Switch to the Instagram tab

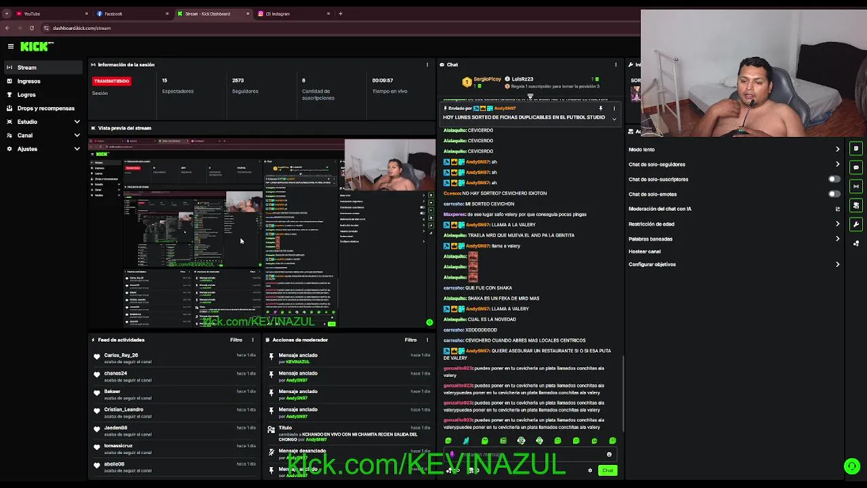click(x=293, y=14)
